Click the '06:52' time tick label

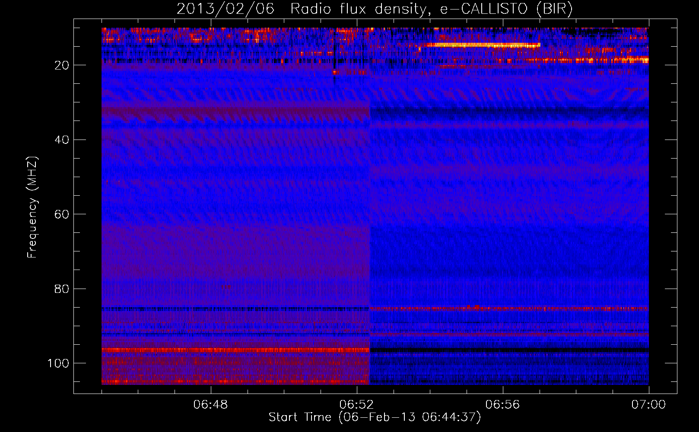[x=356, y=405]
